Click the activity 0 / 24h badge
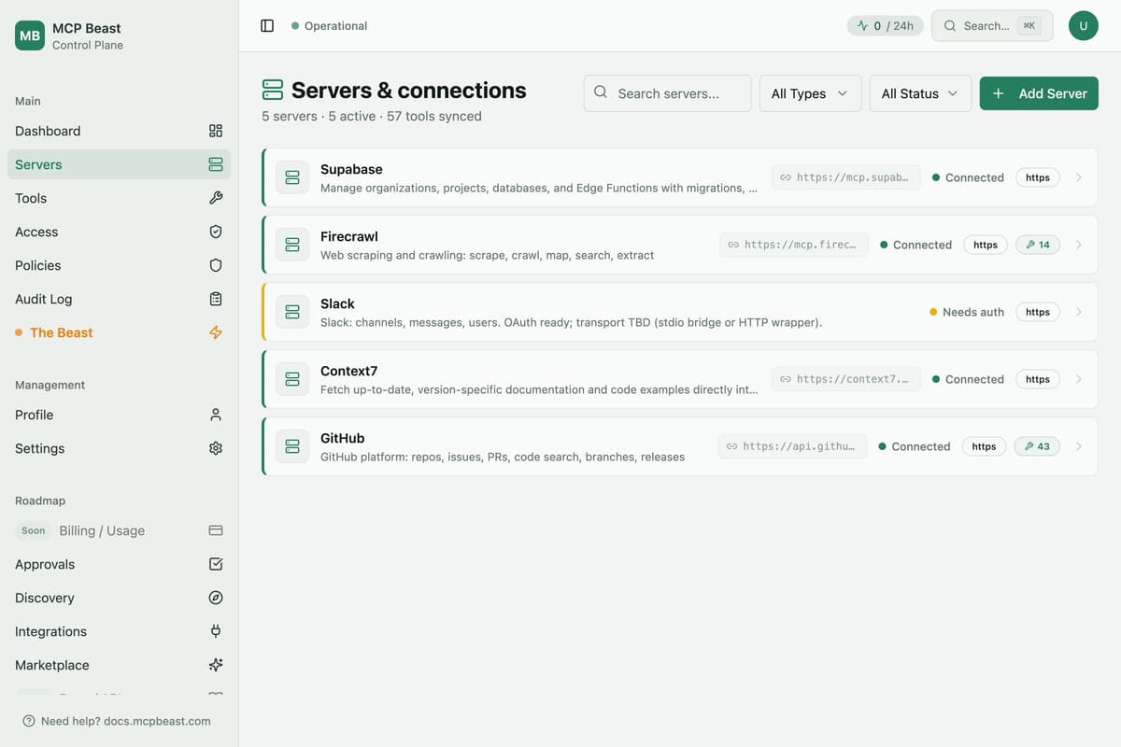 click(885, 26)
